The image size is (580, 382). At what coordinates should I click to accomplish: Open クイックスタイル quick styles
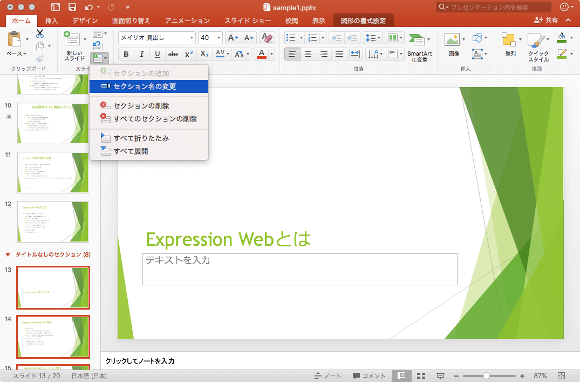point(535,39)
